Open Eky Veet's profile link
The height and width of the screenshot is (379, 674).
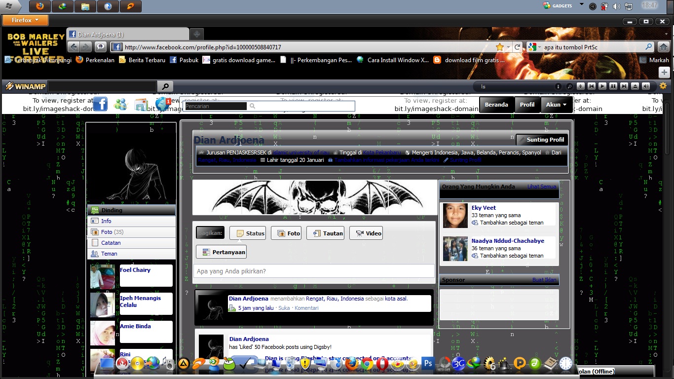coord(484,208)
